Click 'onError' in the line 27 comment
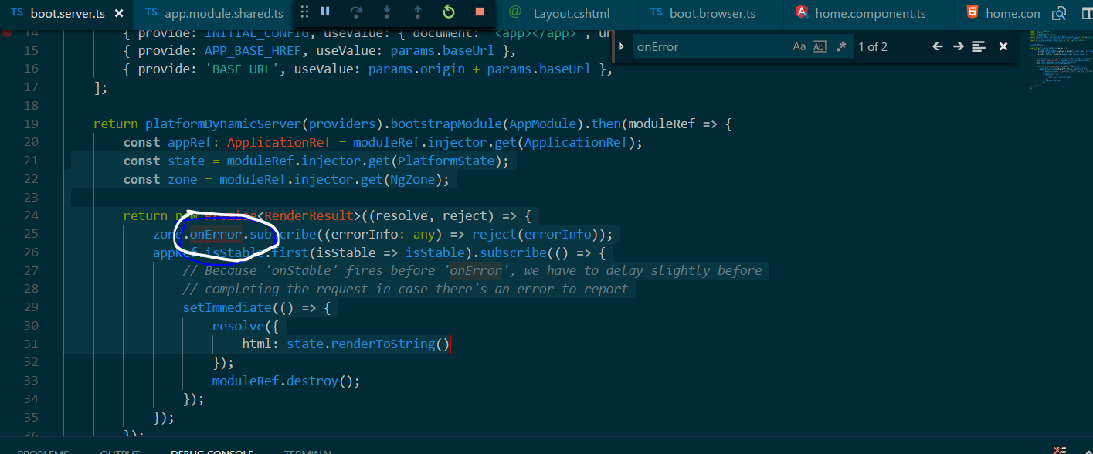The height and width of the screenshot is (454, 1093). pyautogui.click(x=476, y=270)
